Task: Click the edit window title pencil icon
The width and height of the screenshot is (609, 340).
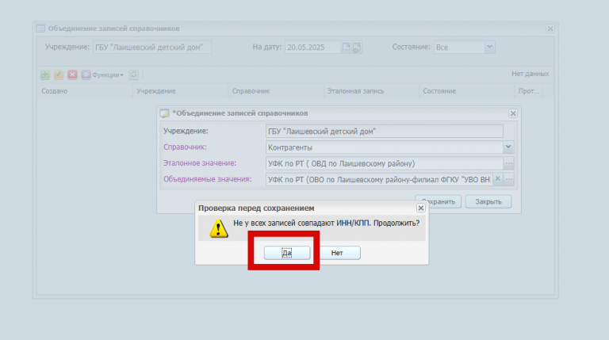Action: coord(165,113)
